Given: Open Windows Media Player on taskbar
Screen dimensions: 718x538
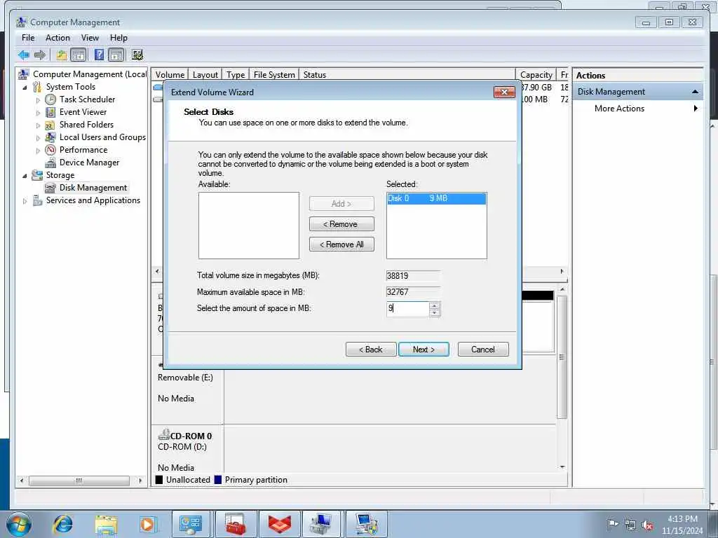Looking at the screenshot, I should click(x=148, y=524).
